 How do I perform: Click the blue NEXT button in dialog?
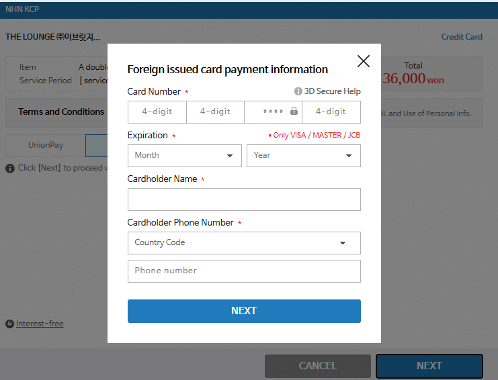[x=244, y=311]
